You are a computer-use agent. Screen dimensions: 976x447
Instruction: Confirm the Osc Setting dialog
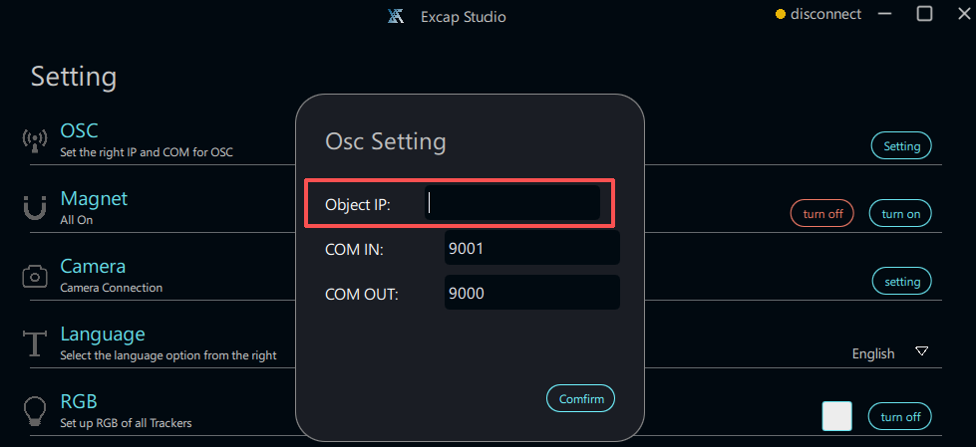click(x=581, y=399)
